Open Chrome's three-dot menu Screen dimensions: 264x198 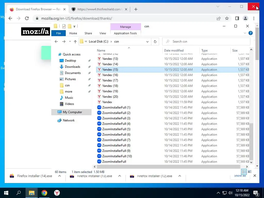tap(254, 18)
